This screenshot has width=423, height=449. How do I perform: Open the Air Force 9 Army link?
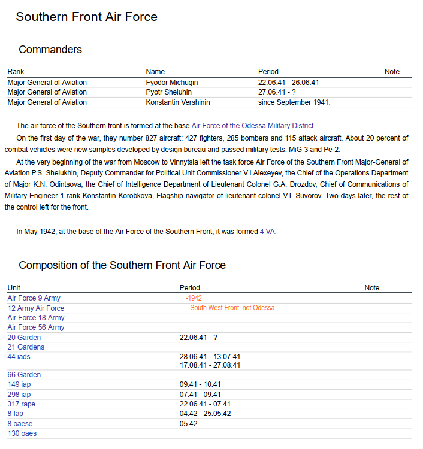tap(34, 298)
